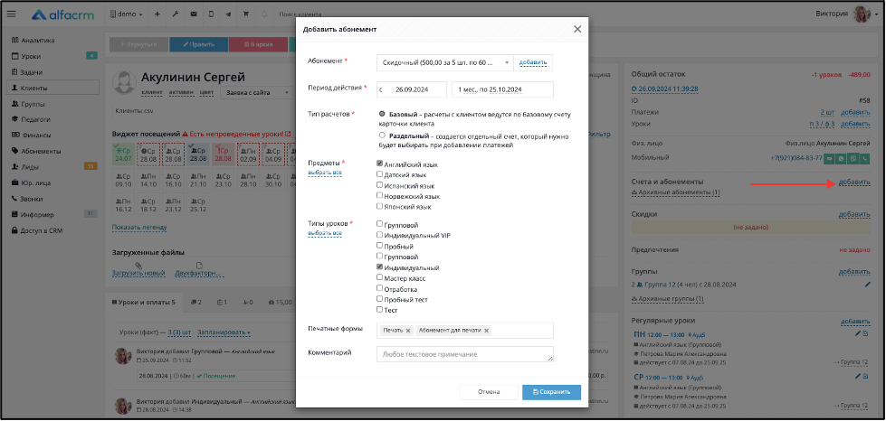
Task: Click the pencil icon on the СР regular lesson
Action: (858, 376)
